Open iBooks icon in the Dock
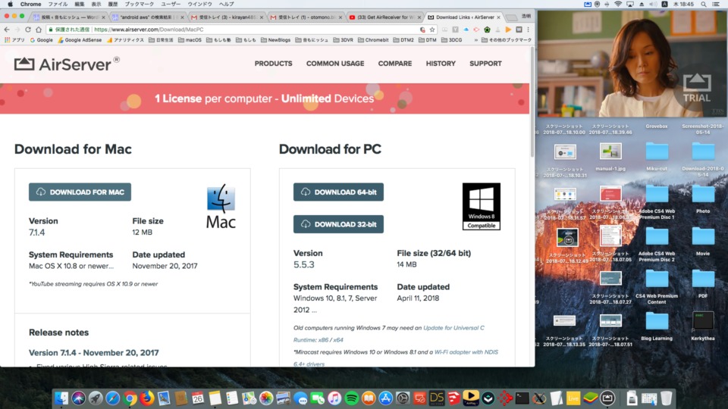The height and width of the screenshot is (409, 728). [x=369, y=398]
